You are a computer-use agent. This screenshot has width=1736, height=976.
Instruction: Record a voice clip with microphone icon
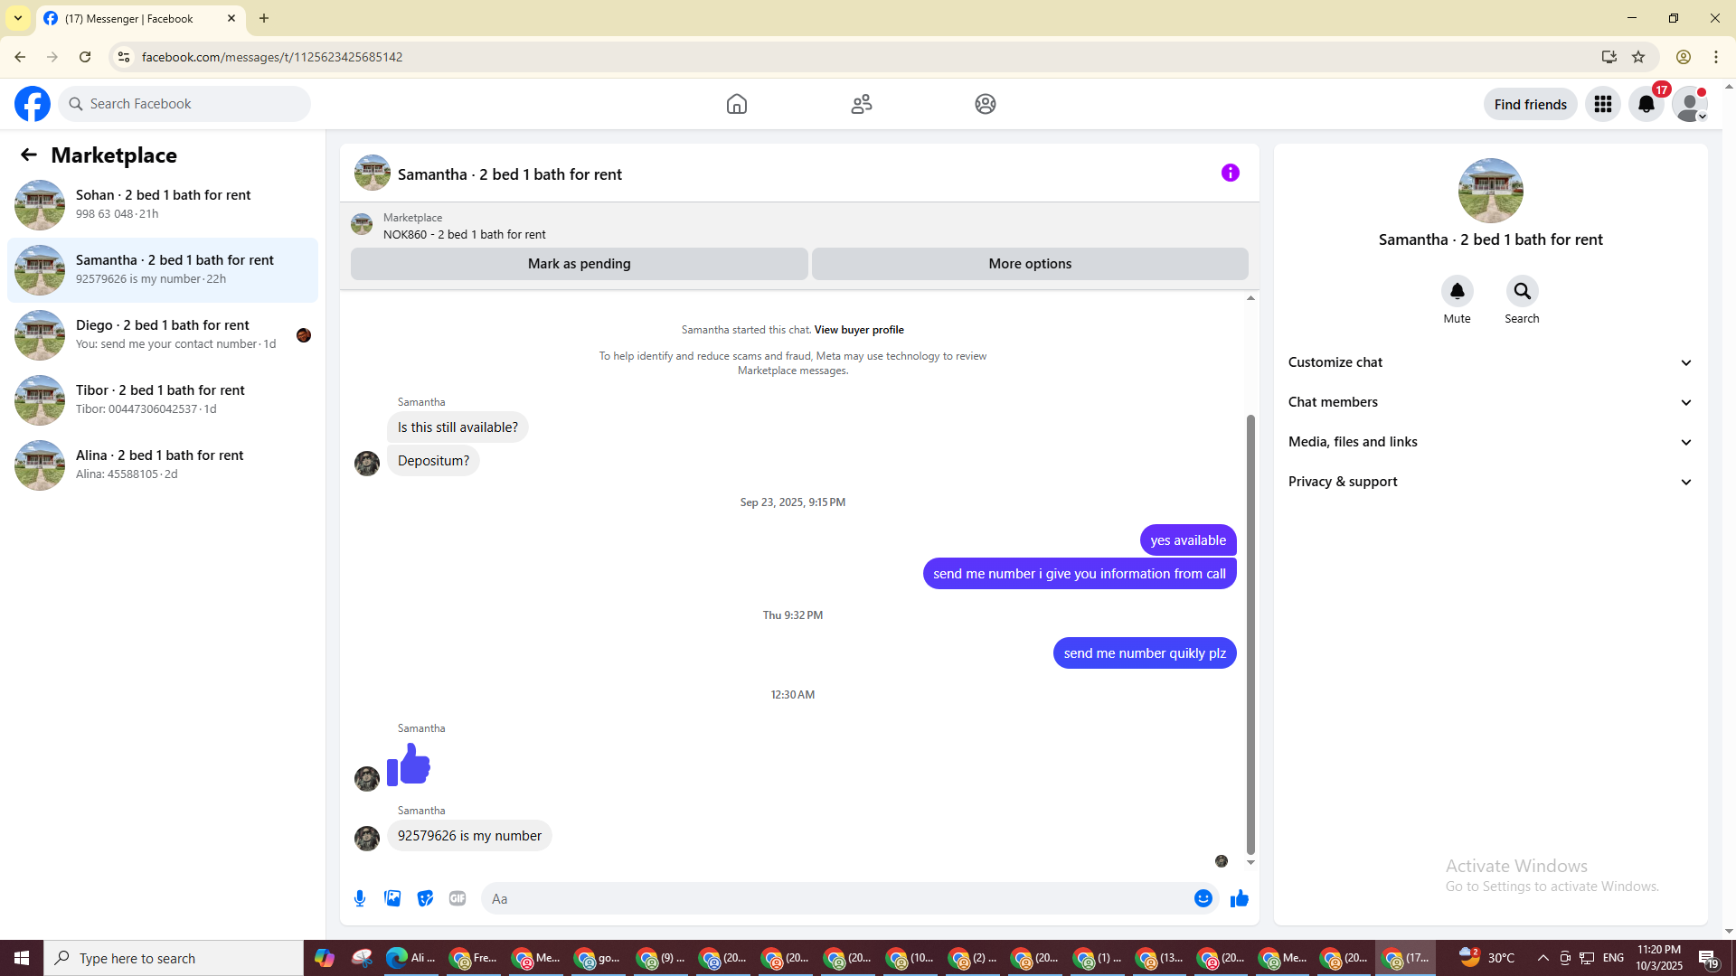click(x=360, y=898)
